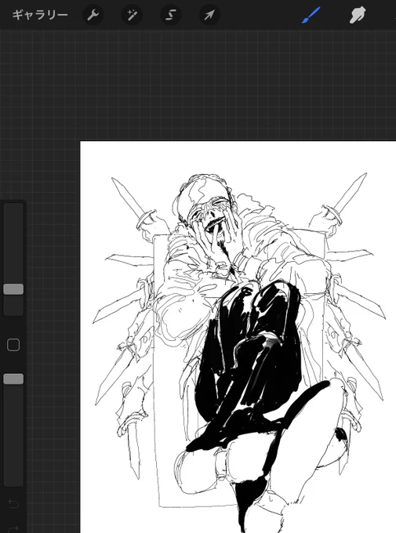
Task: Select the blue Brush tool
Action: [x=311, y=16]
